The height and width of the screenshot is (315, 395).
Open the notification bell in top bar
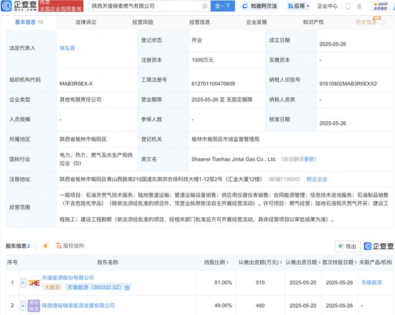pyautogui.click(x=359, y=6)
